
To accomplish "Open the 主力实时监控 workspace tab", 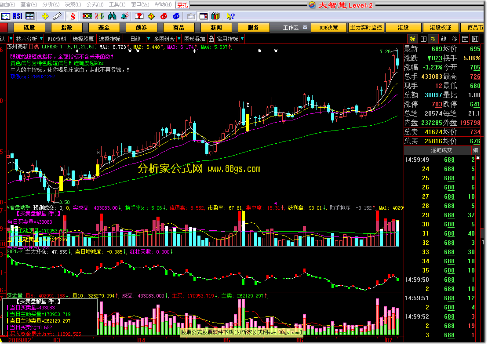I will pyautogui.click(x=366, y=28).
